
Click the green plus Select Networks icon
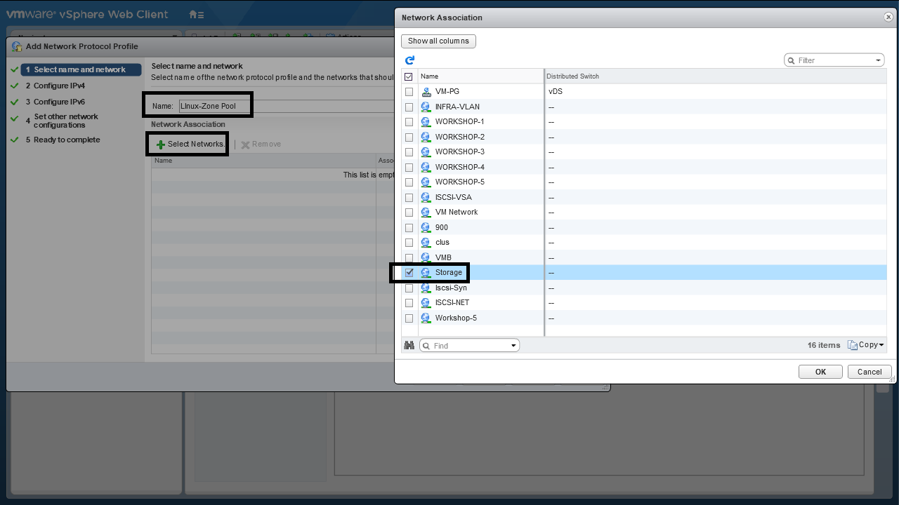(161, 144)
